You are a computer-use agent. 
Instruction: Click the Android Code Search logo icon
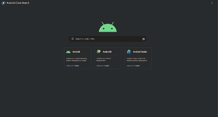(4, 3)
